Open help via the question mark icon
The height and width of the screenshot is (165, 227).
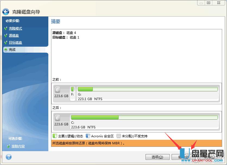click(8, 157)
